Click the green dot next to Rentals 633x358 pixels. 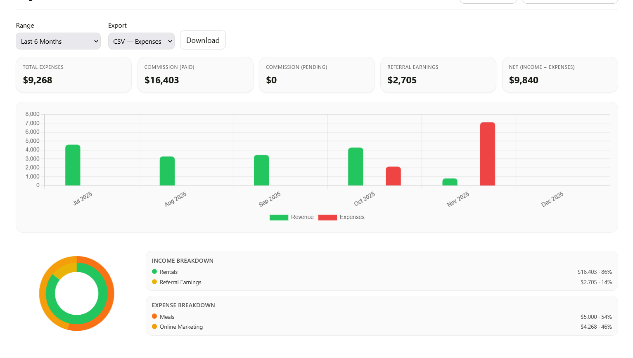point(154,272)
